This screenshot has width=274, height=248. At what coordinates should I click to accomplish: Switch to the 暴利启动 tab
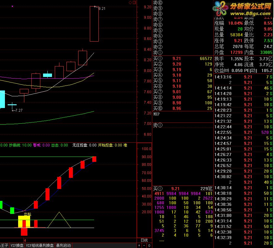(64, 246)
